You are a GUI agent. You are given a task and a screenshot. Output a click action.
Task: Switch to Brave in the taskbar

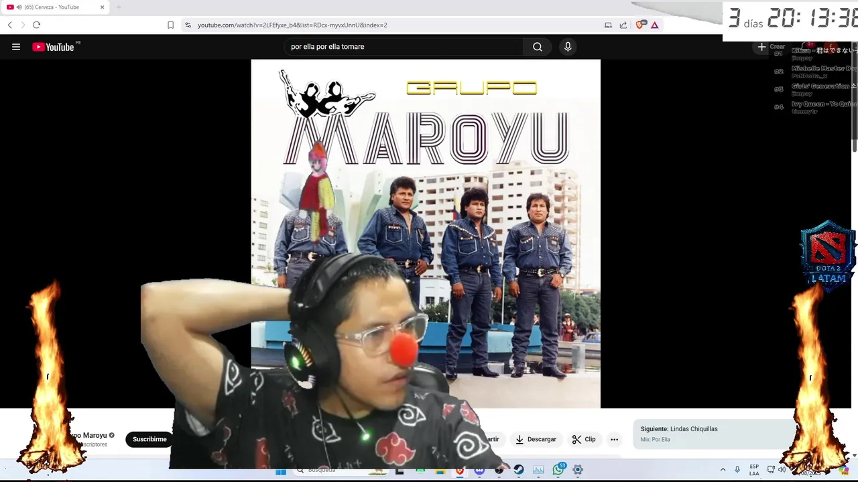coord(459,470)
